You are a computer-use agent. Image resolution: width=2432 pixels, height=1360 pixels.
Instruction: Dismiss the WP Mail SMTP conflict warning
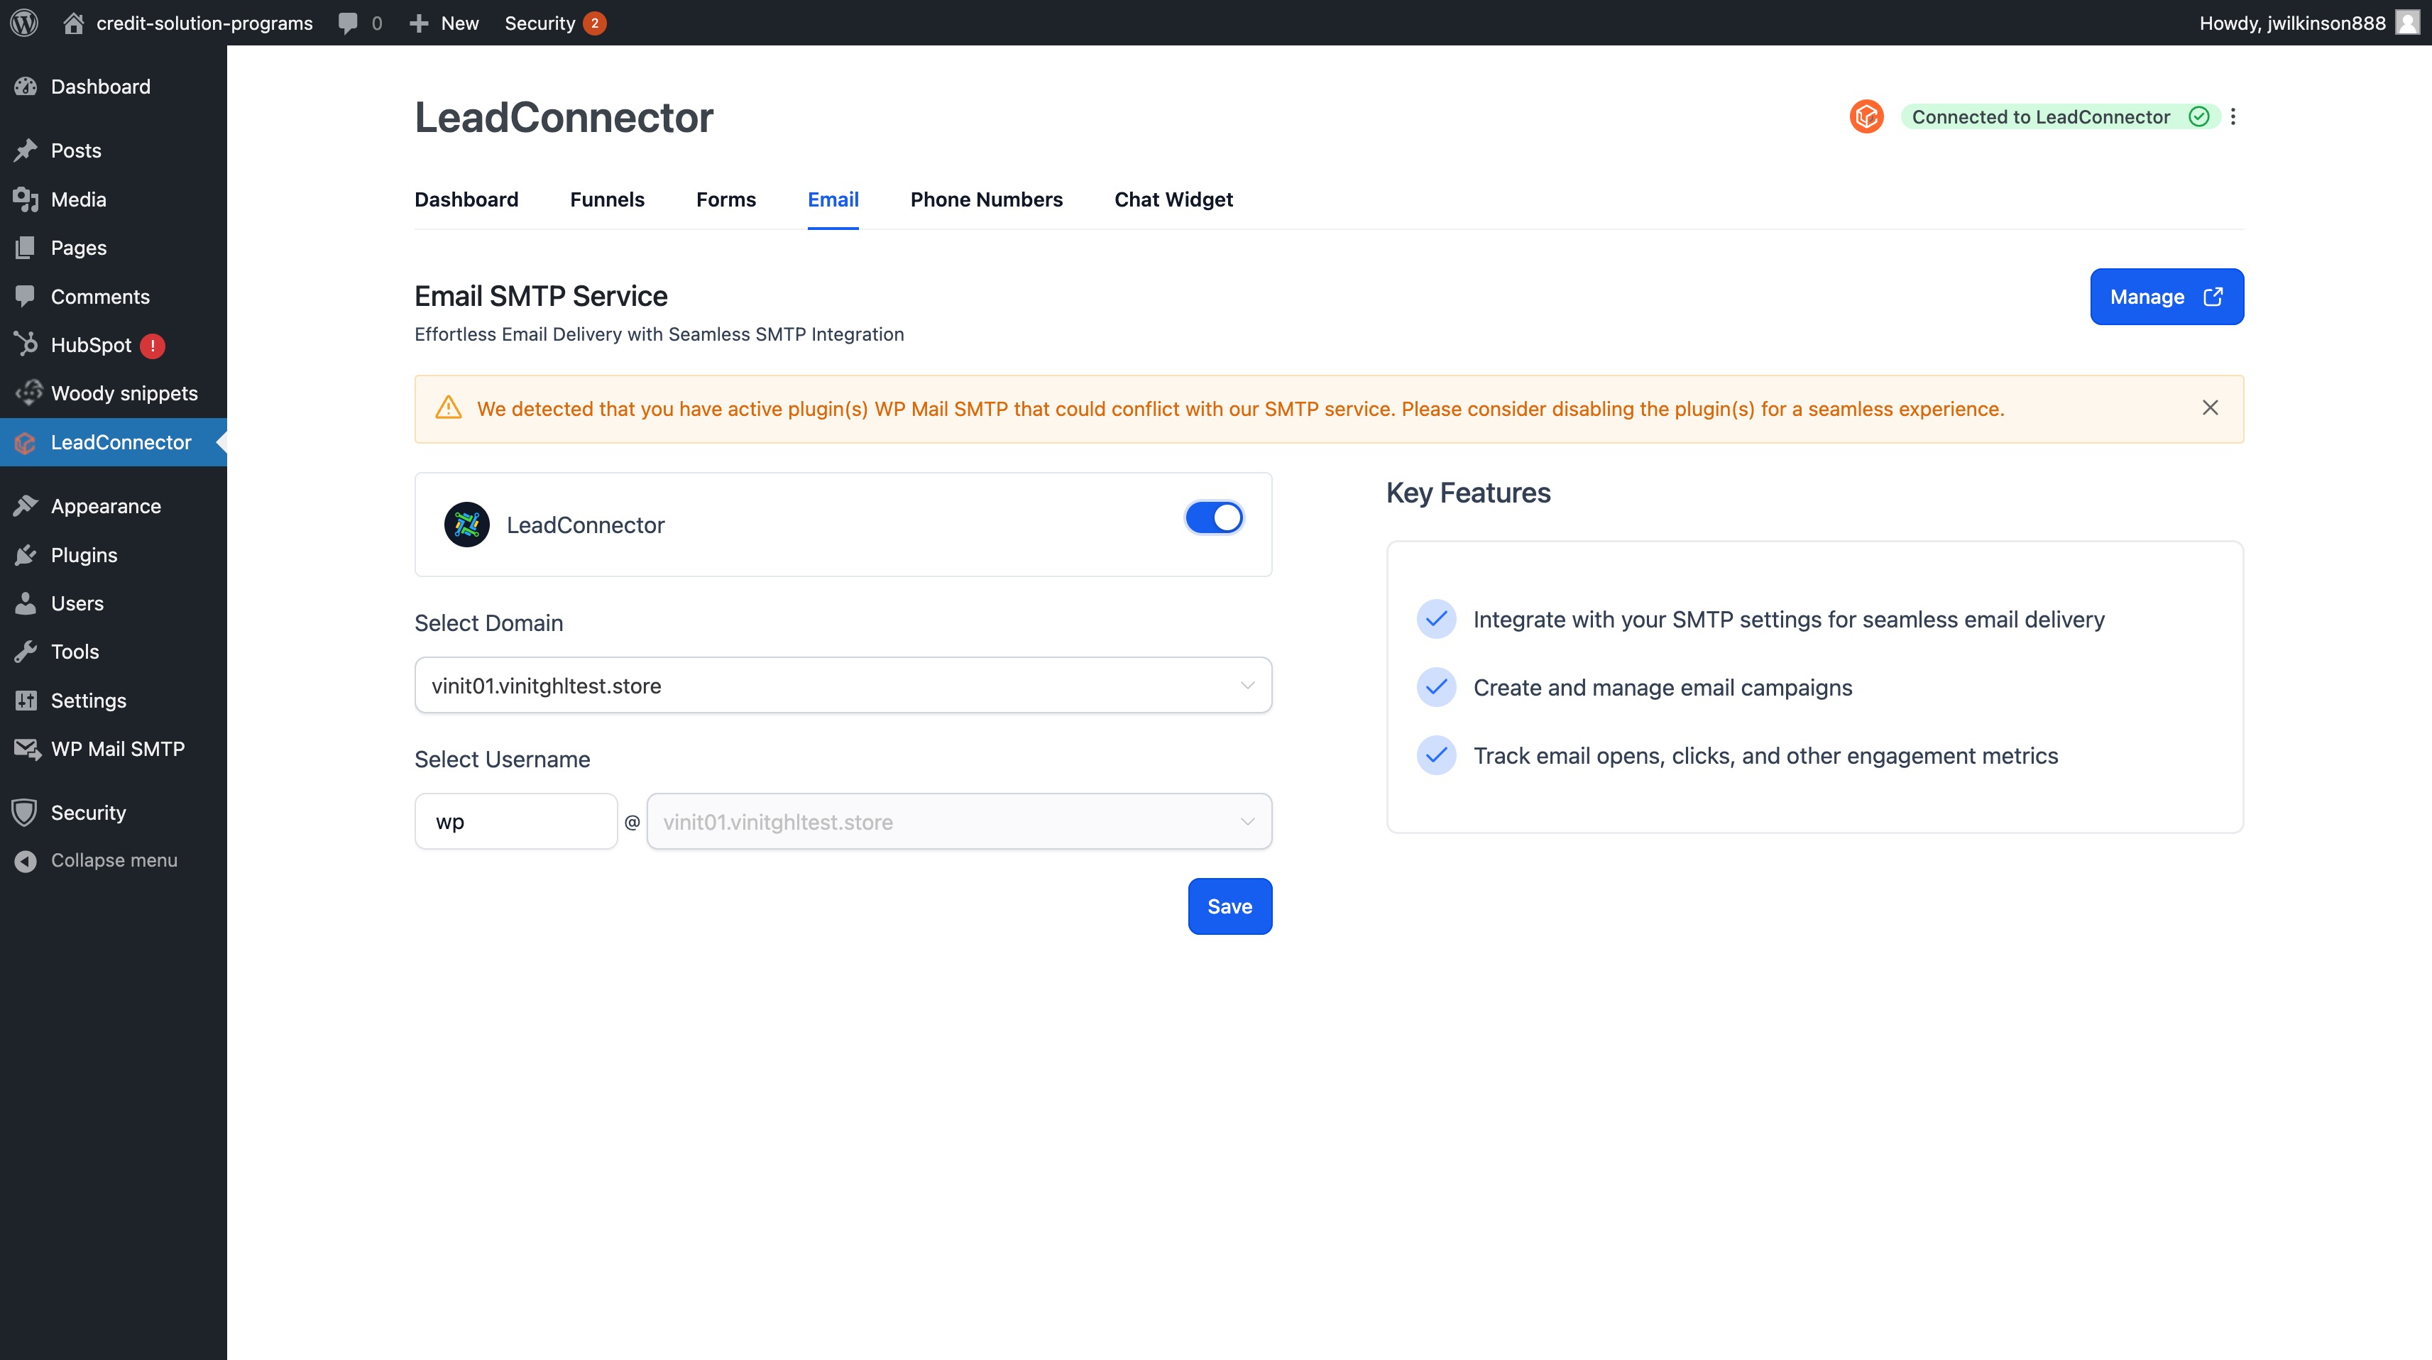[2210, 407]
